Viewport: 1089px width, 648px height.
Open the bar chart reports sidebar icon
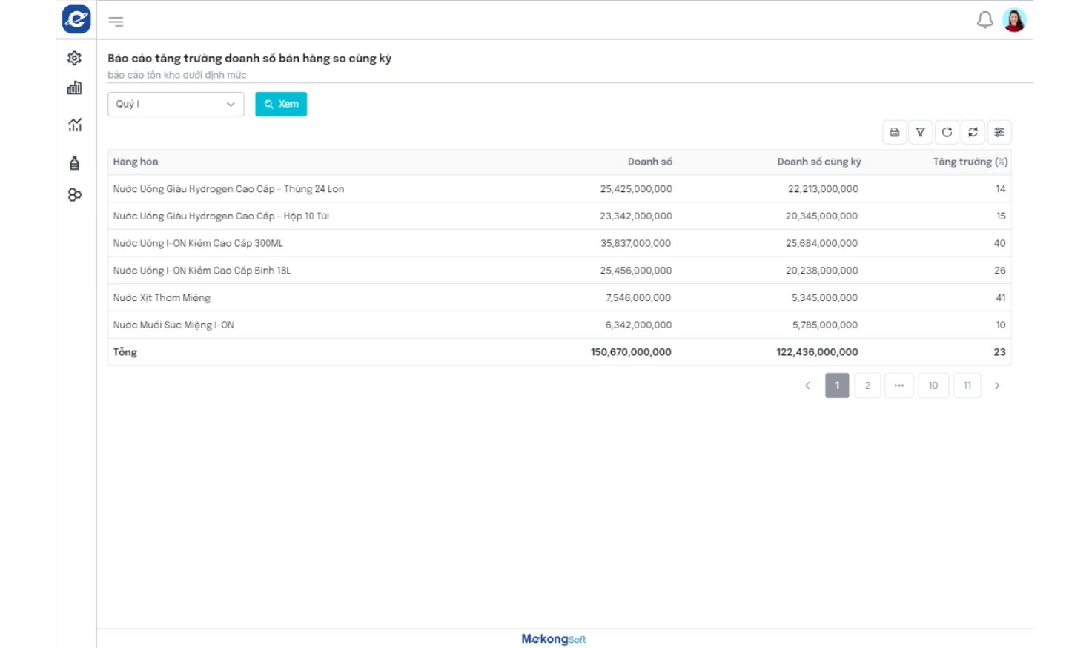click(74, 88)
